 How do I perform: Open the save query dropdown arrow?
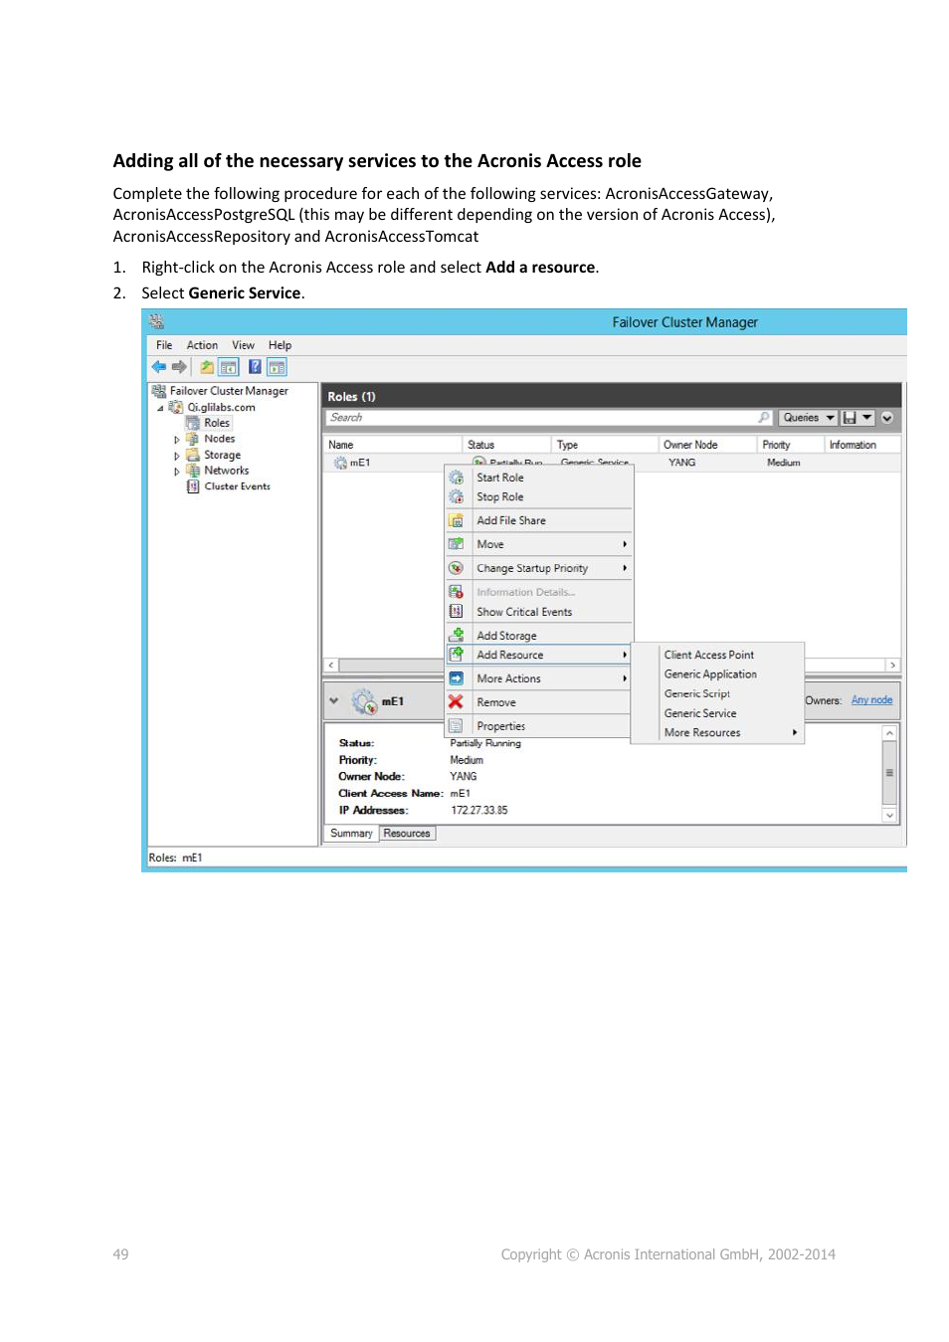867,418
